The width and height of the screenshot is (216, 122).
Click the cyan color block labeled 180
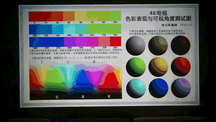coord(69,29)
